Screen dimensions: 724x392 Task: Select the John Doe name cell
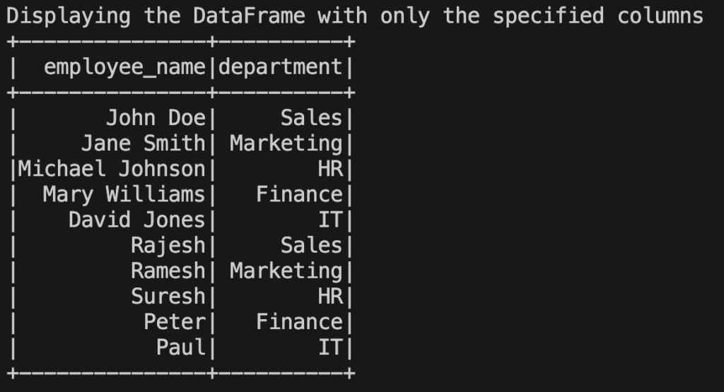pyautogui.click(x=156, y=118)
